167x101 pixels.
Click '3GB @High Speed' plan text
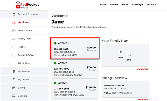64,72
